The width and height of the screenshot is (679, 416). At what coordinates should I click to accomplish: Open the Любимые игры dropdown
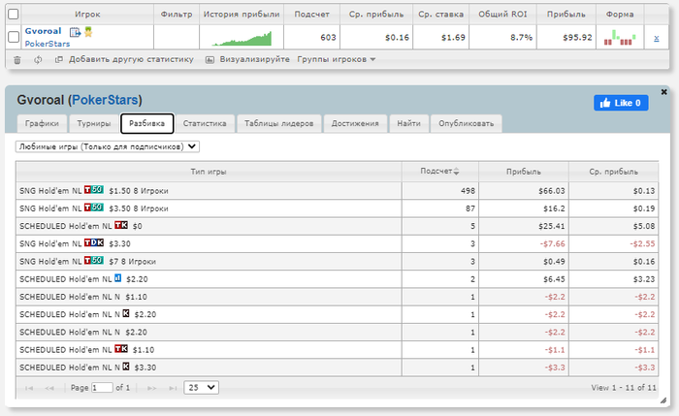(x=108, y=146)
